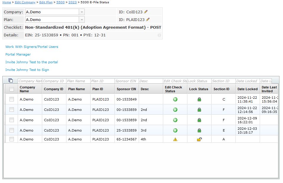Expand the Plan dropdown list
Image resolution: width=283 pixels, height=183 pixels.
(82, 20)
